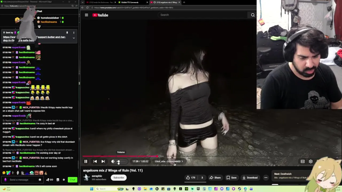342x192 pixels.
Task: Expand the pinned chat message chevron
Action: pyautogui.click(x=74, y=38)
